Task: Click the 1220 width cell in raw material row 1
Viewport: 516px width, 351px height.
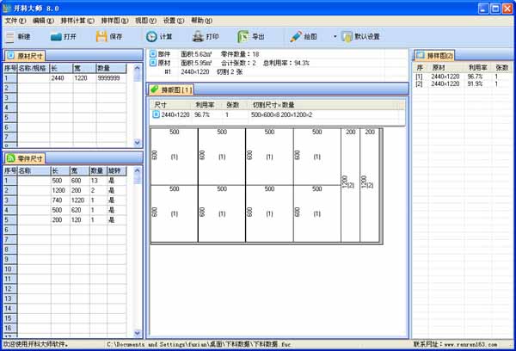Action: 84,78
